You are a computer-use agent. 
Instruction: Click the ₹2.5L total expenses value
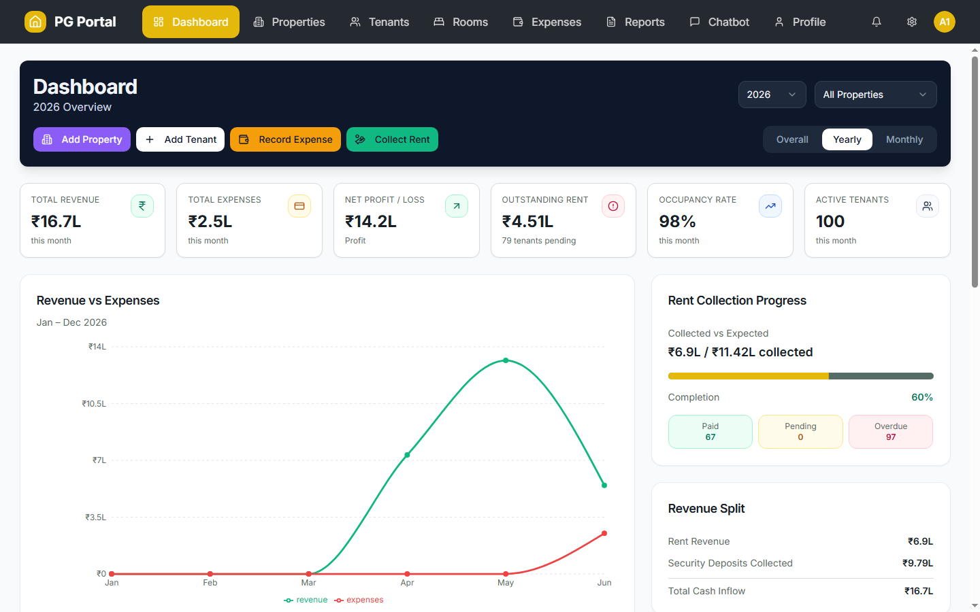(x=210, y=221)
